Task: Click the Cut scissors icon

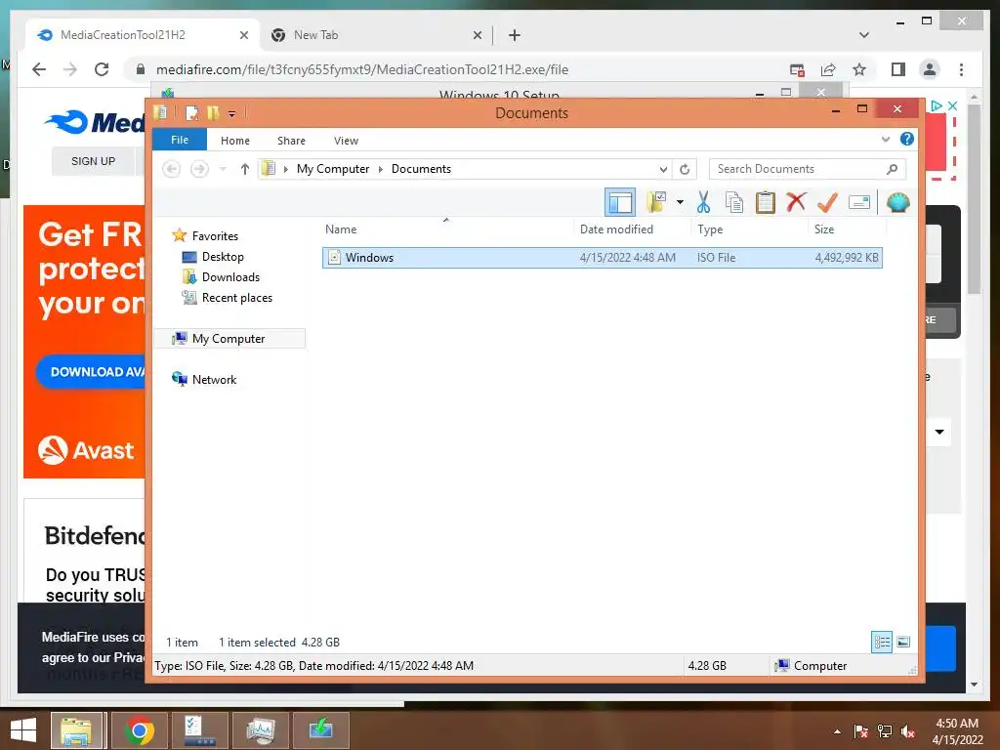Action: [703, 203]
